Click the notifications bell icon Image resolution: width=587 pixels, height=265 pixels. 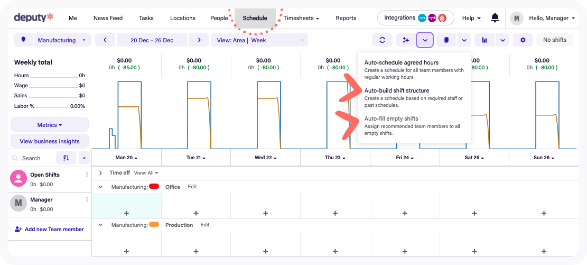click(495, 18)
